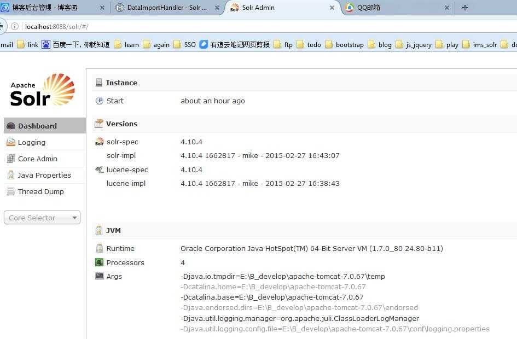The height and width of the screenshot is (339, 517).
Task: Click the Thread Dump list icon
Action: click(x=11, y=192)
